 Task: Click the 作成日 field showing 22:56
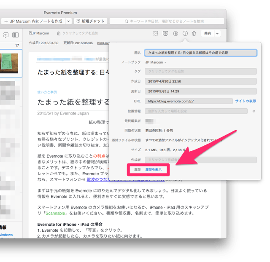[x=201, y=81]
